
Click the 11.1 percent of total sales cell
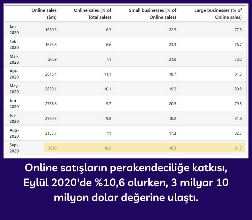click(x=108, y=74)
